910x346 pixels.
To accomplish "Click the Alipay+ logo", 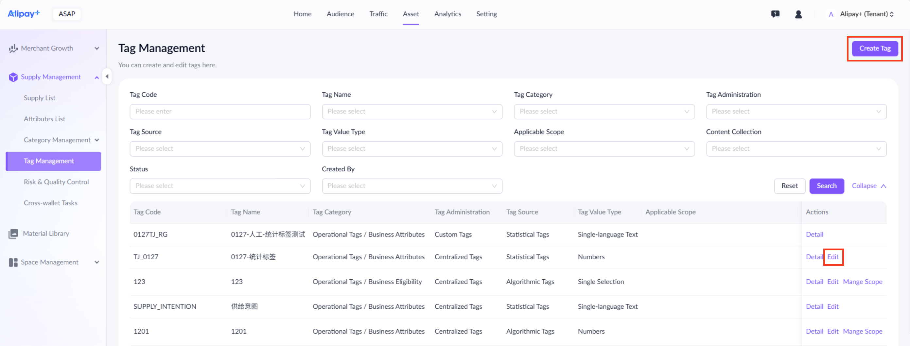I will (24, 14).
